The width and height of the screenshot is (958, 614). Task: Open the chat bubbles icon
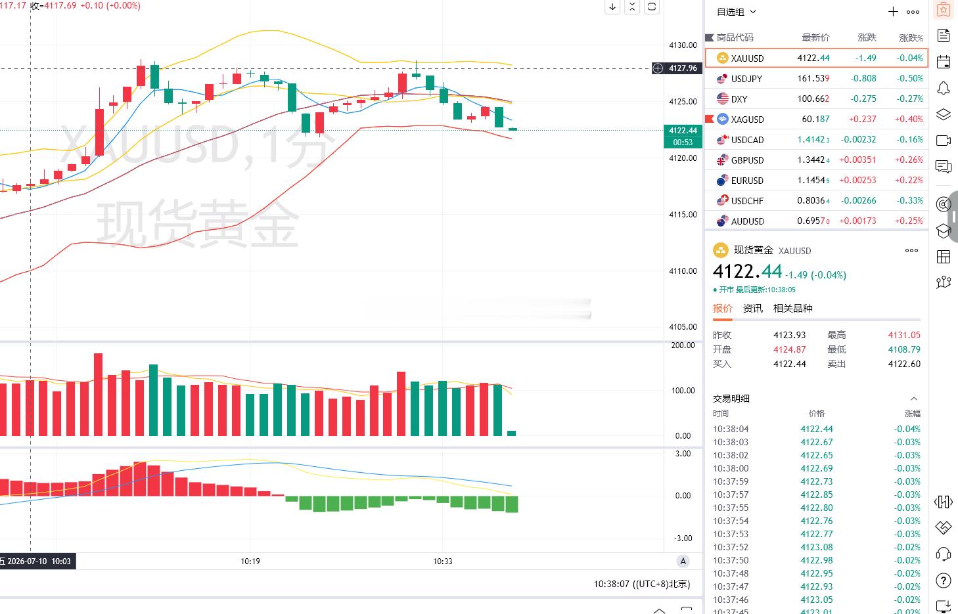[x=944, y=167]
